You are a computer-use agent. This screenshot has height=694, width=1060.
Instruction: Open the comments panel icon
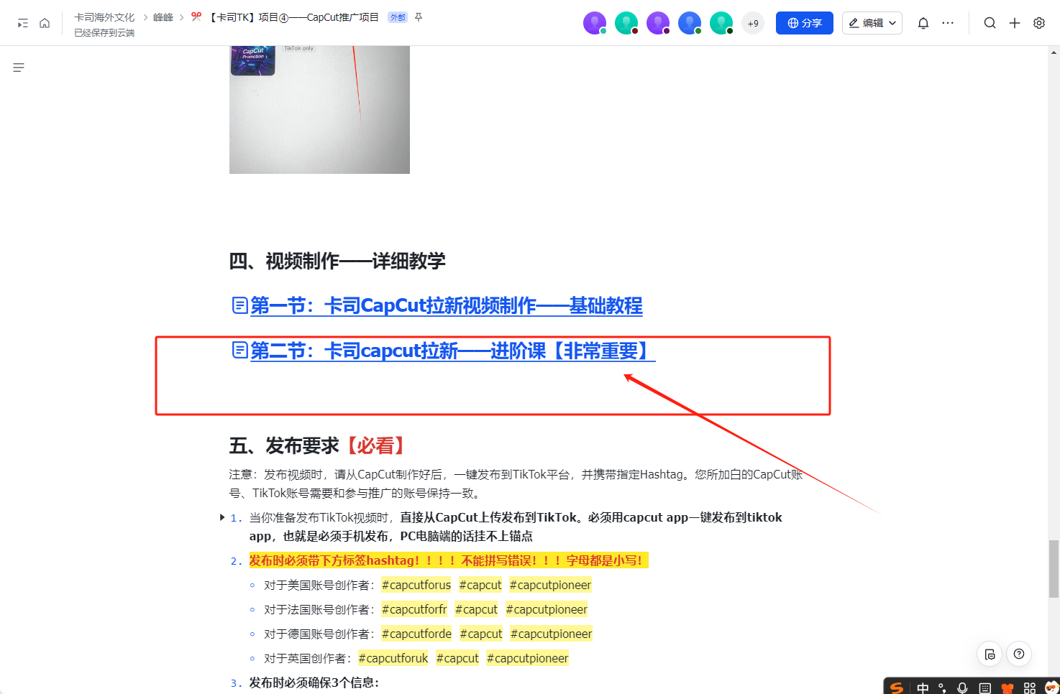pyautogui.click(x=990, y=654)
